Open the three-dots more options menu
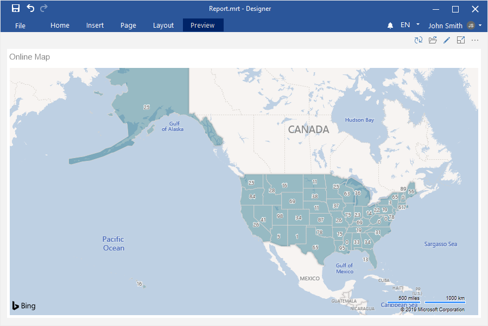The image size is (488, 326). click(x=475, y=40)
